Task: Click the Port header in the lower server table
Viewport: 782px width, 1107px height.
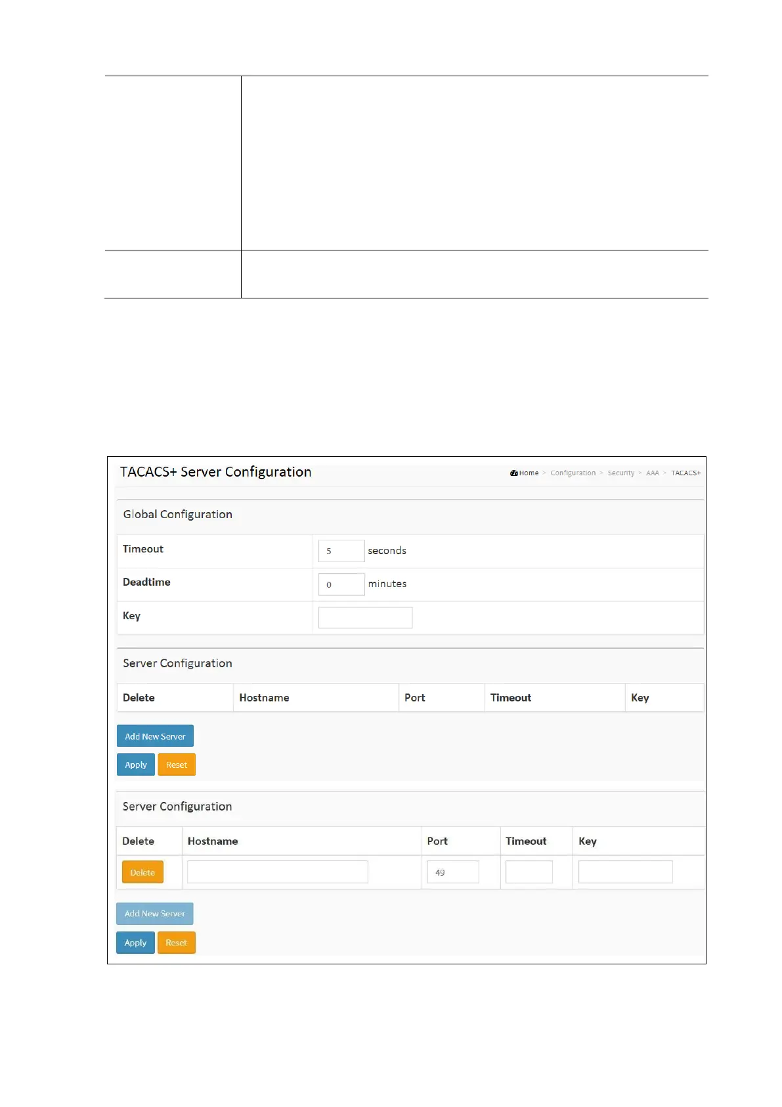Action: 437,841
